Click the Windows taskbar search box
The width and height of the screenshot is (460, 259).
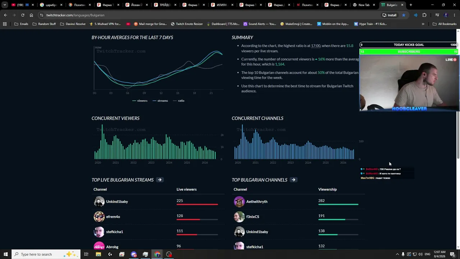pyautogui.click(x=46, y=254)
